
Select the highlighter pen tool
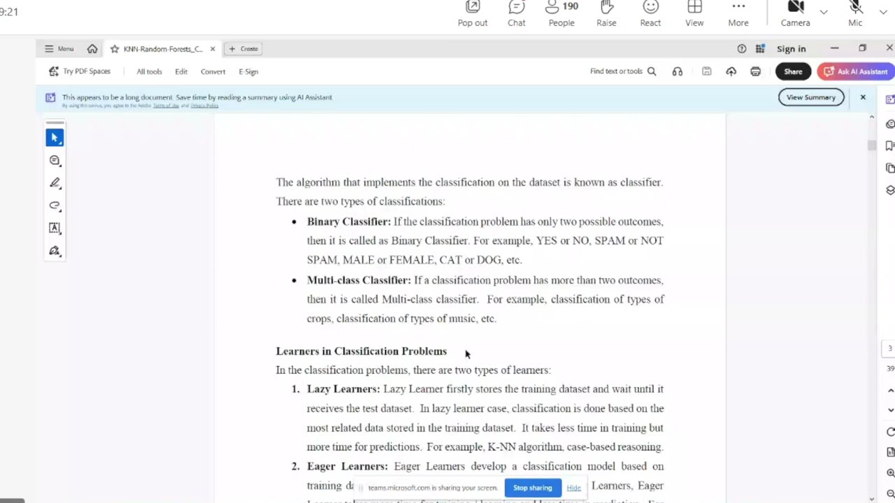(55, 183)
